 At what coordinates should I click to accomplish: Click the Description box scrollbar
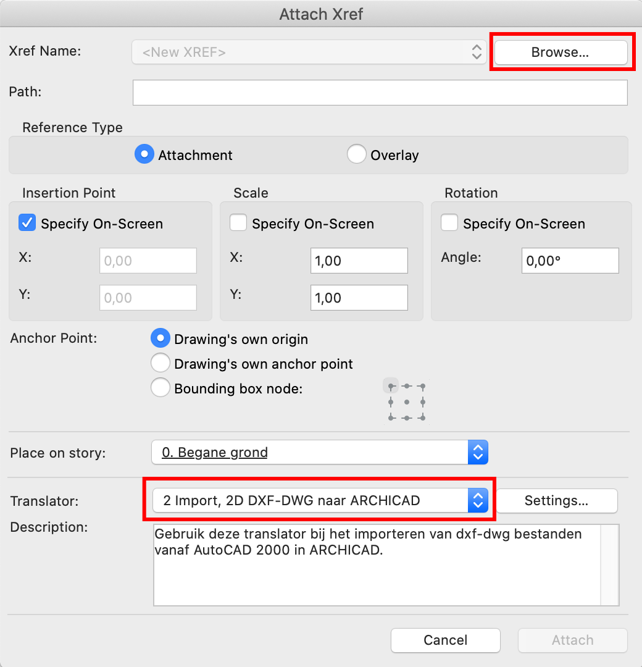(610, 565)
